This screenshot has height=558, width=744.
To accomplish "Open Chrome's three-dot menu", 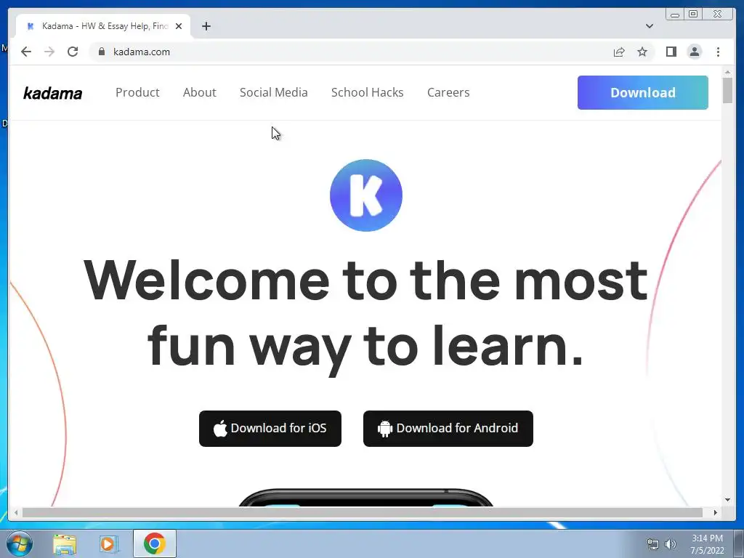I will pyautogui.click(x=718, y=52).
